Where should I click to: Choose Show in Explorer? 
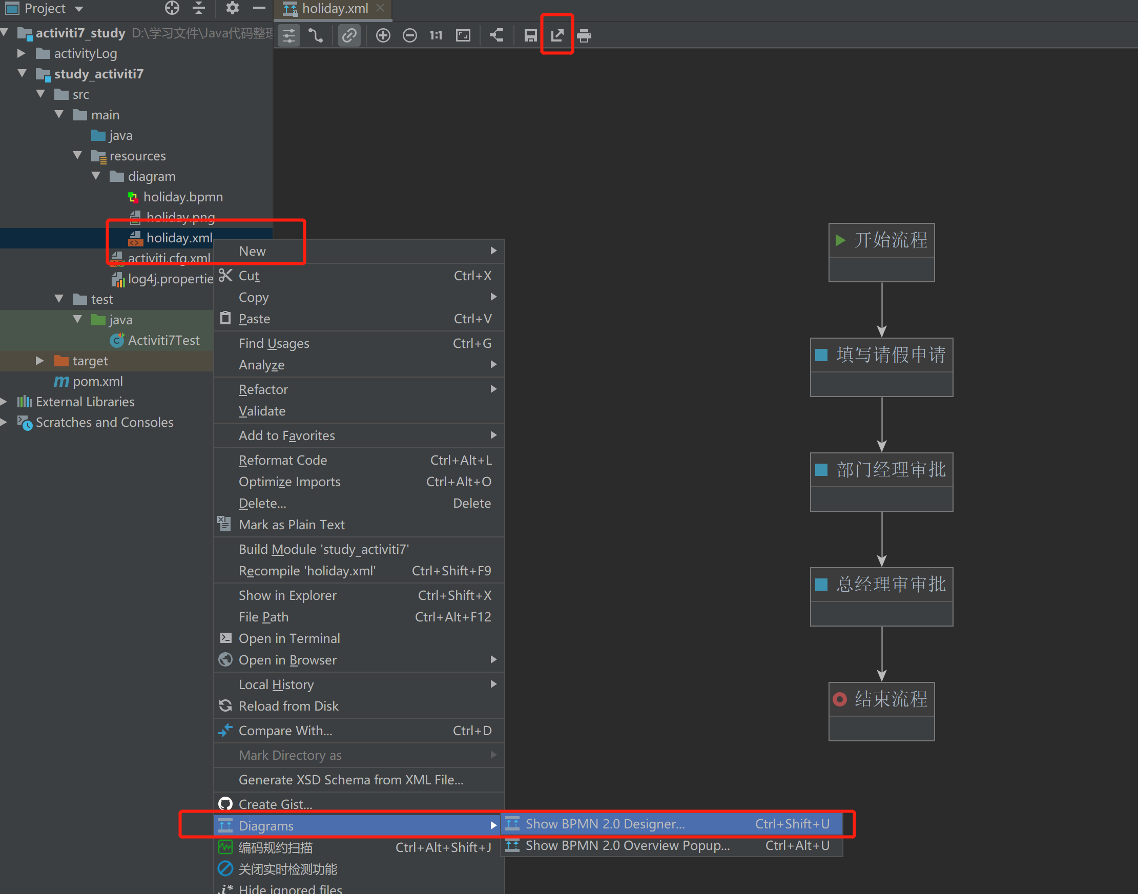pos(359,595)
